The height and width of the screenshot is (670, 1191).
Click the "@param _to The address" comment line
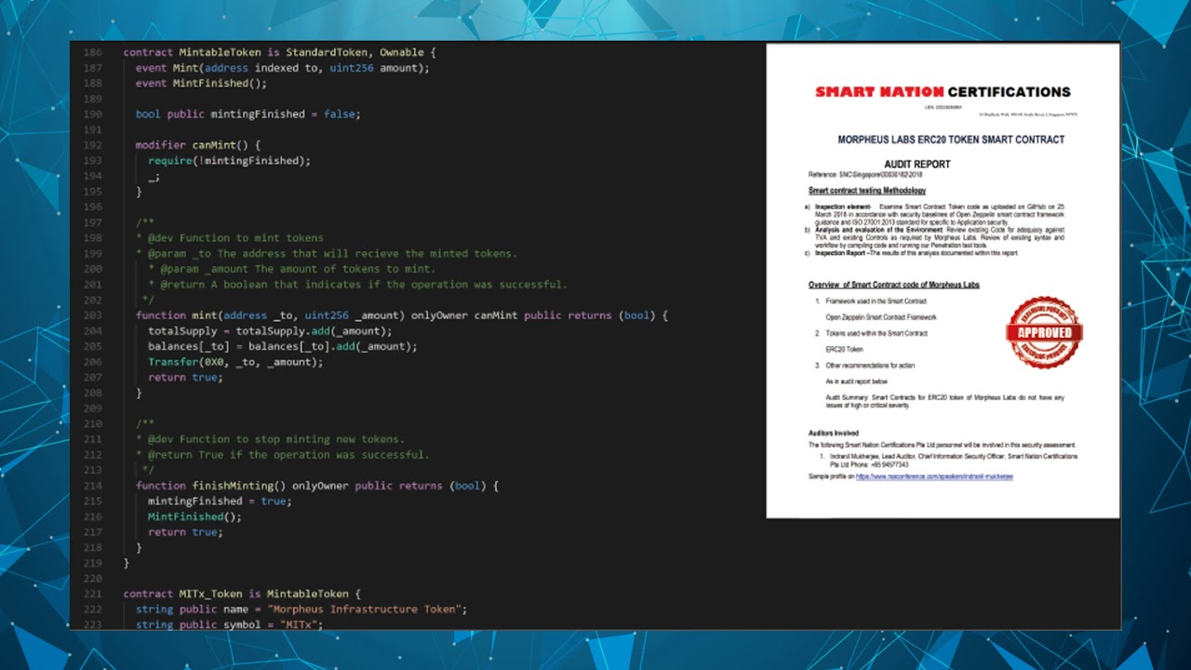[x=326, y=253]
